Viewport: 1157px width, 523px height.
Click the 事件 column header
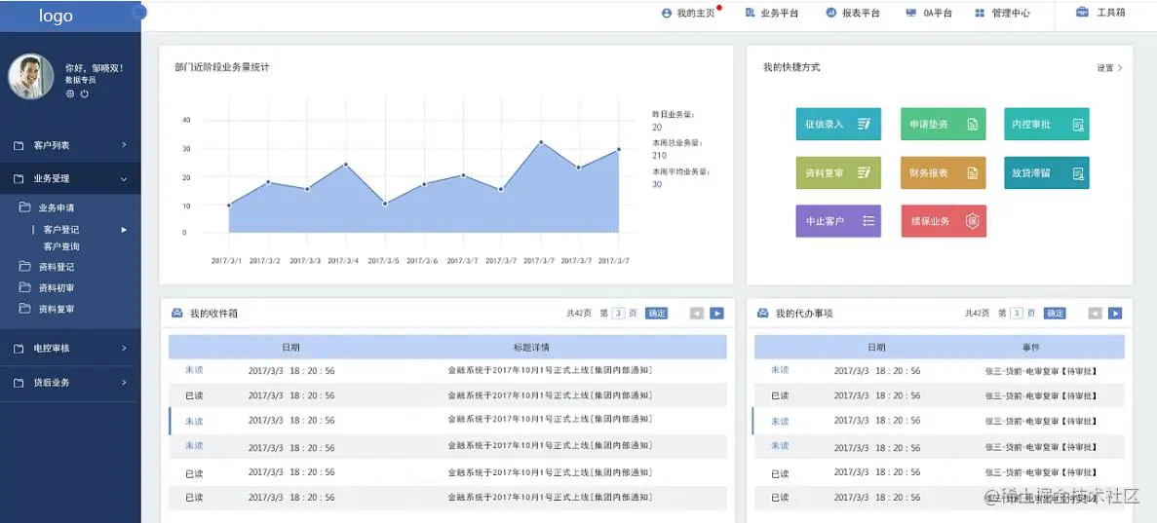1031,347
